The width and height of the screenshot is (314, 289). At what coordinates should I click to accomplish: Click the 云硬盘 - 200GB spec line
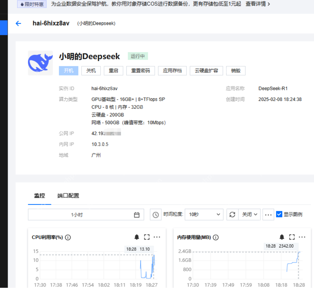[108, 115]
